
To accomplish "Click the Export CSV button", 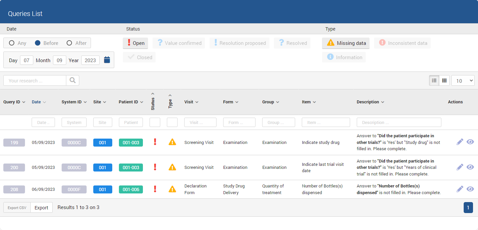I will coord(17,207).
